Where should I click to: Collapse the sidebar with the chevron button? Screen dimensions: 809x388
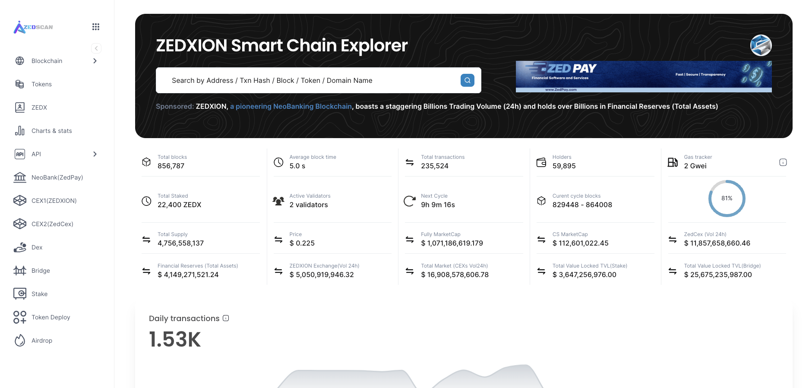[x=96, y=48]
